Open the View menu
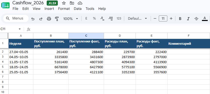210x94 pixels. [37, 9]
